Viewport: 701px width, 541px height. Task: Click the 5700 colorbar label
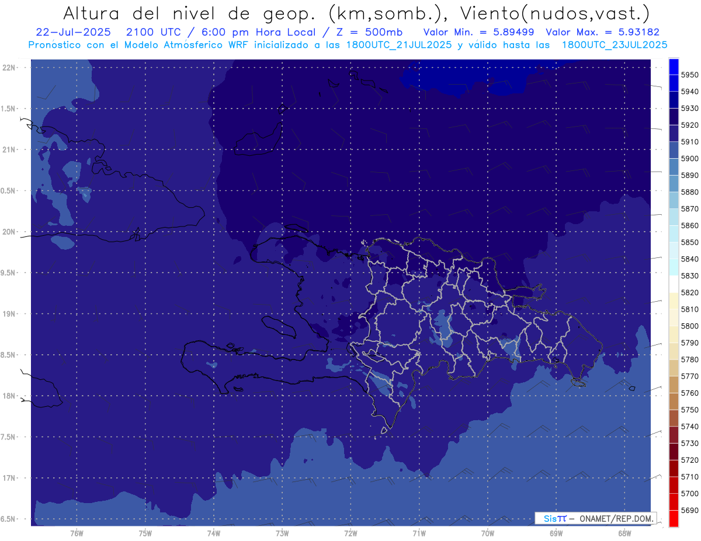pos(689,493)
